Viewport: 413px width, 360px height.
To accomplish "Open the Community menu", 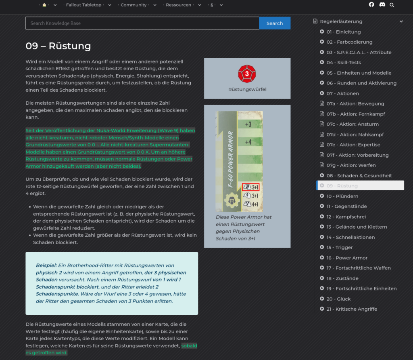I will click(x=133, y=5).
